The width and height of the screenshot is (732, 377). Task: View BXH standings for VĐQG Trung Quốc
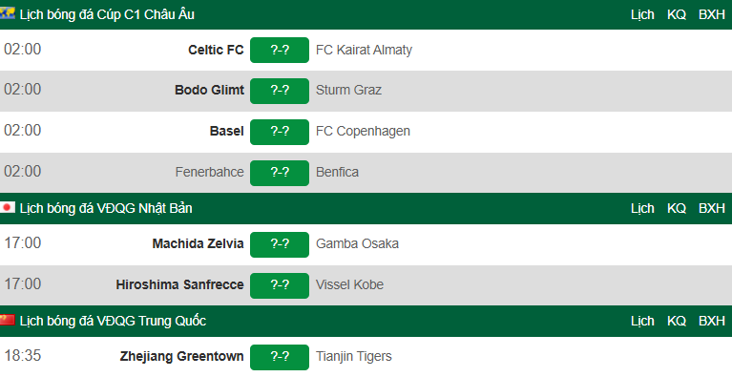[x=711, y=321]
